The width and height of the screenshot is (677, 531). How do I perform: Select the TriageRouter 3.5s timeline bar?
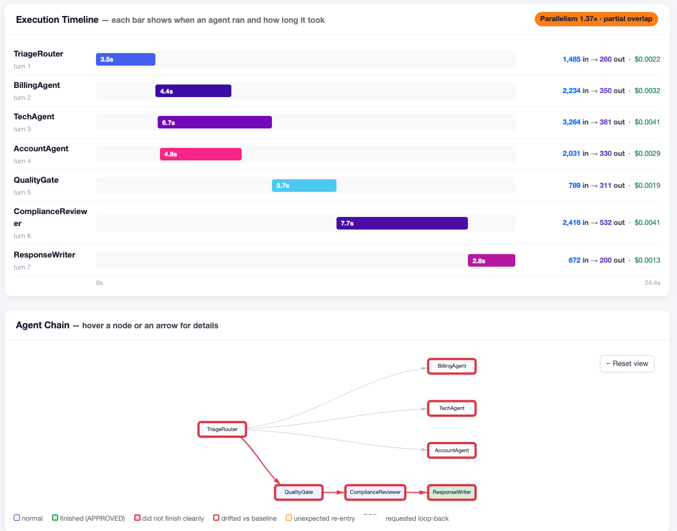126,59
